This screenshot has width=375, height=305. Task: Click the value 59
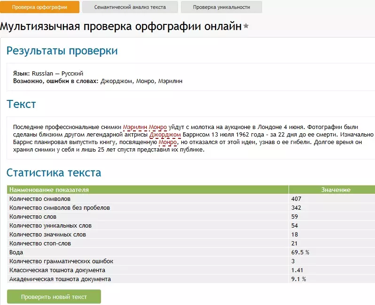click(294, 217)
